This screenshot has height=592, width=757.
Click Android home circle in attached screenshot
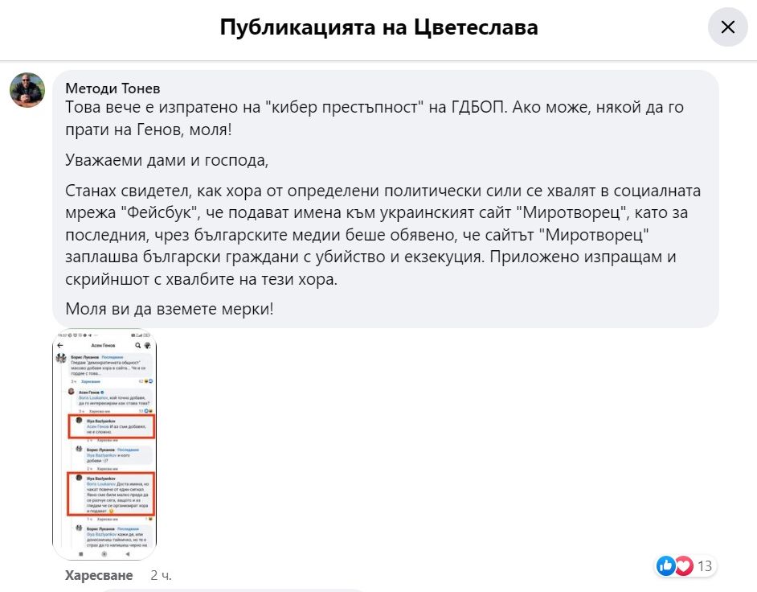[104, 555]
